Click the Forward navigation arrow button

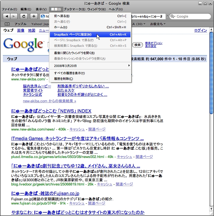14,17
